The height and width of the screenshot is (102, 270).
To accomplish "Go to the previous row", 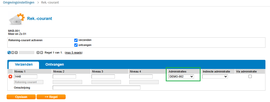I will (x=16, y=53).
